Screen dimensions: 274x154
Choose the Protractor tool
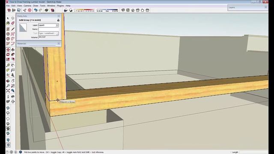(x=8, y=70)
